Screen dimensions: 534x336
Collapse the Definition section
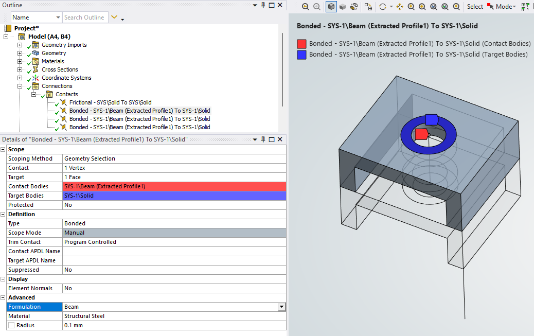click(3, 214)
